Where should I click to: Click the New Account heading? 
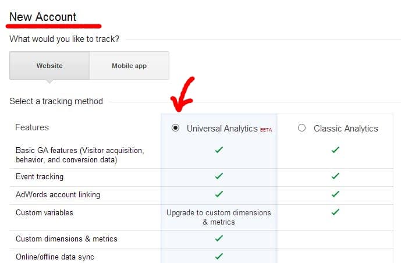42,17
